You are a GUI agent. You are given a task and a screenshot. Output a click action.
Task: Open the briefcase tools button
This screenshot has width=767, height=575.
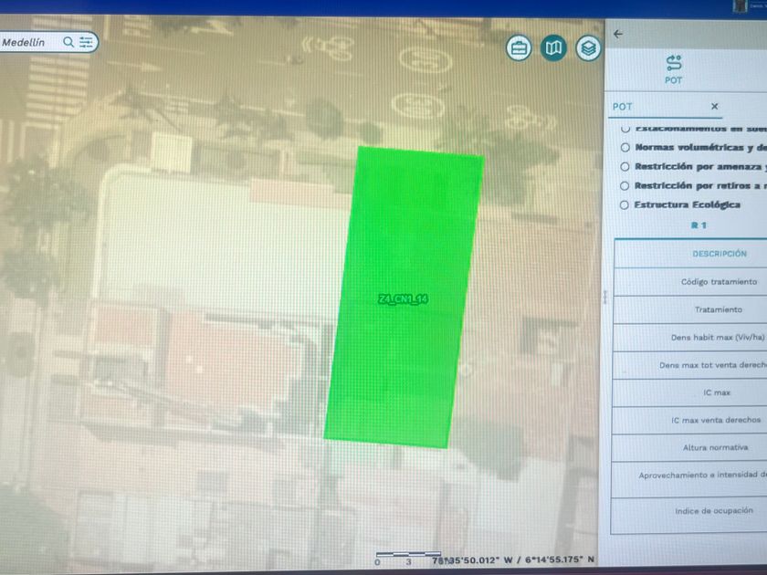pos(519,47)
